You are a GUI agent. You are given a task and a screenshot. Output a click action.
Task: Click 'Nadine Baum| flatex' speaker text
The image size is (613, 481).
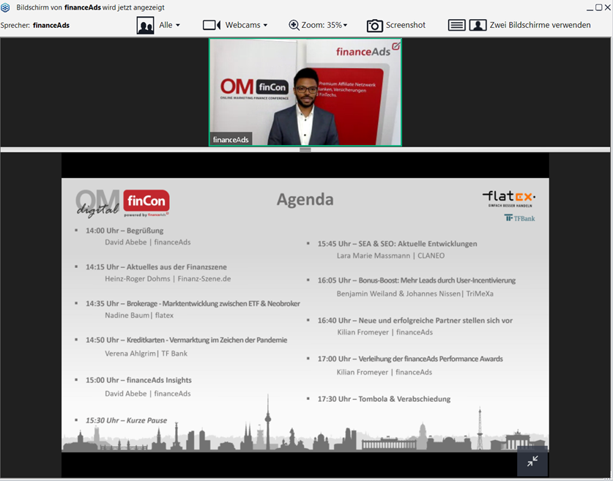[139, 316]
